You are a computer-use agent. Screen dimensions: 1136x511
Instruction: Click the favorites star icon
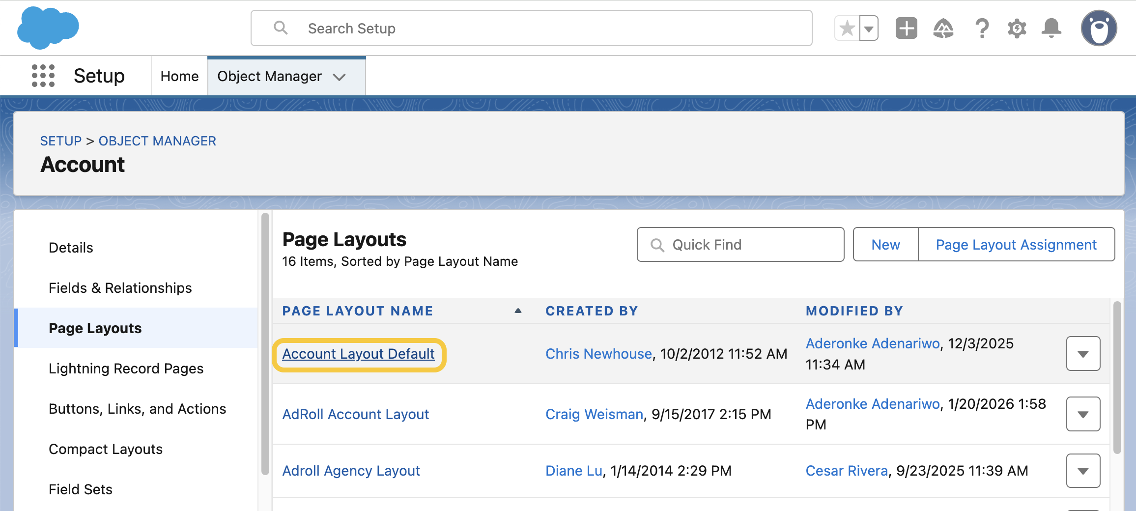point(847,28)
